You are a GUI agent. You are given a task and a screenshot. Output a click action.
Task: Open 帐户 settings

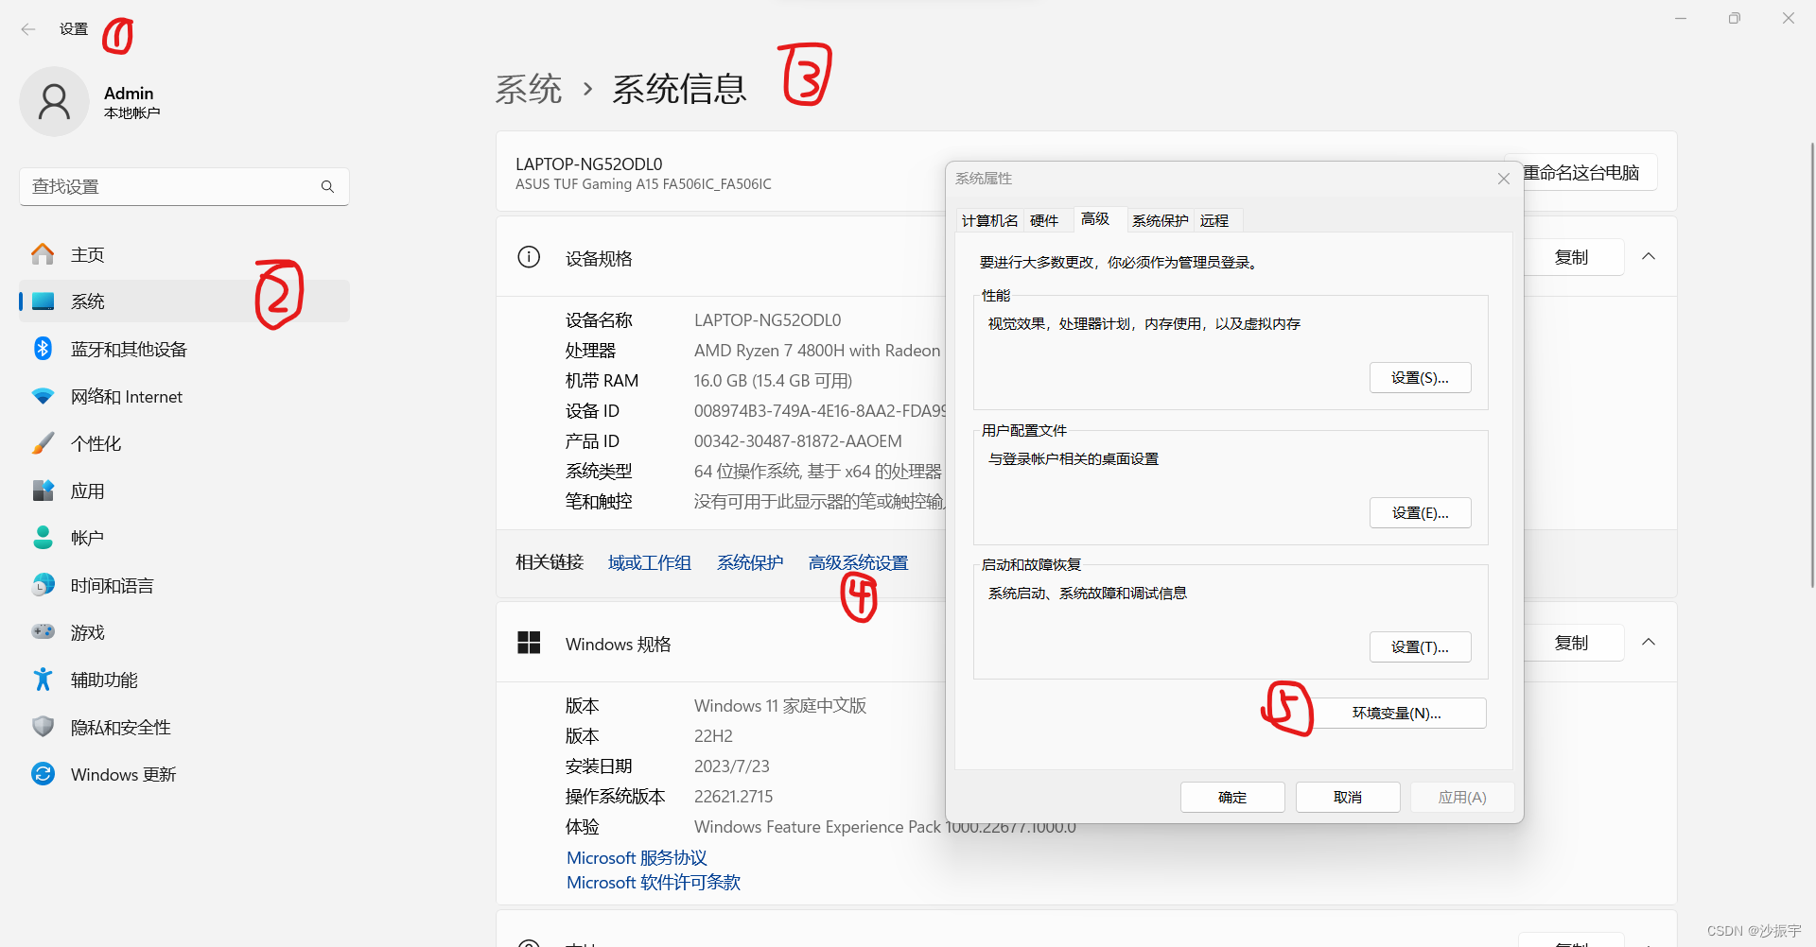point(184,538)
